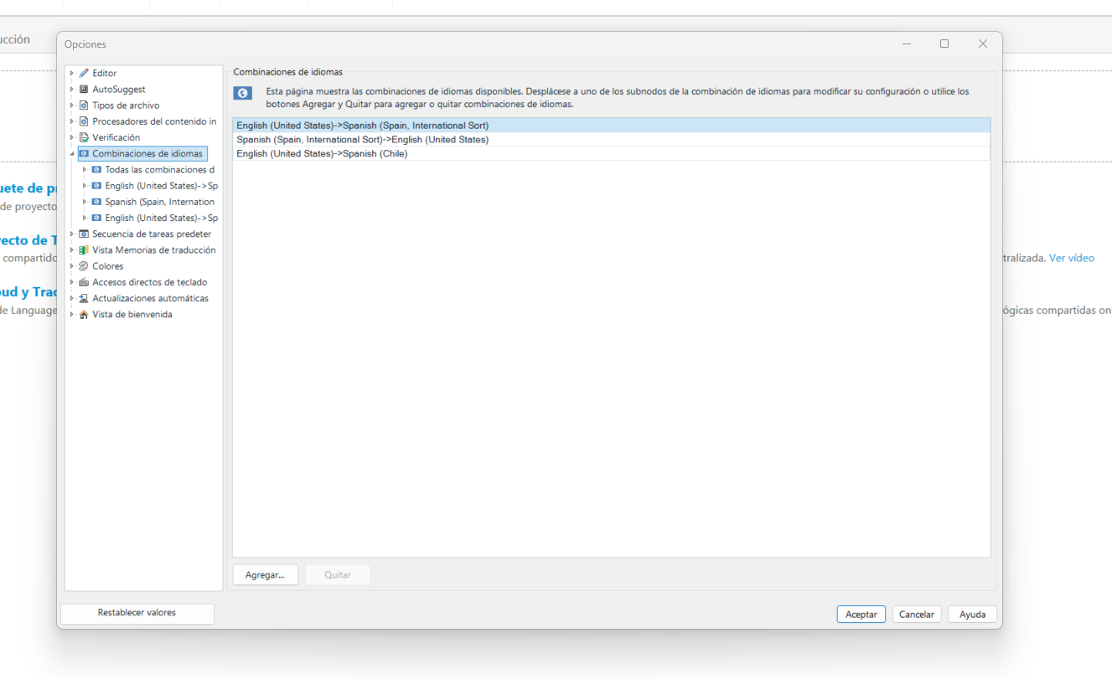Viewport: 1112px width, 679px height.
Task: Expand the Tipos de archivo node arrow
Action: [x=72, y=105]
